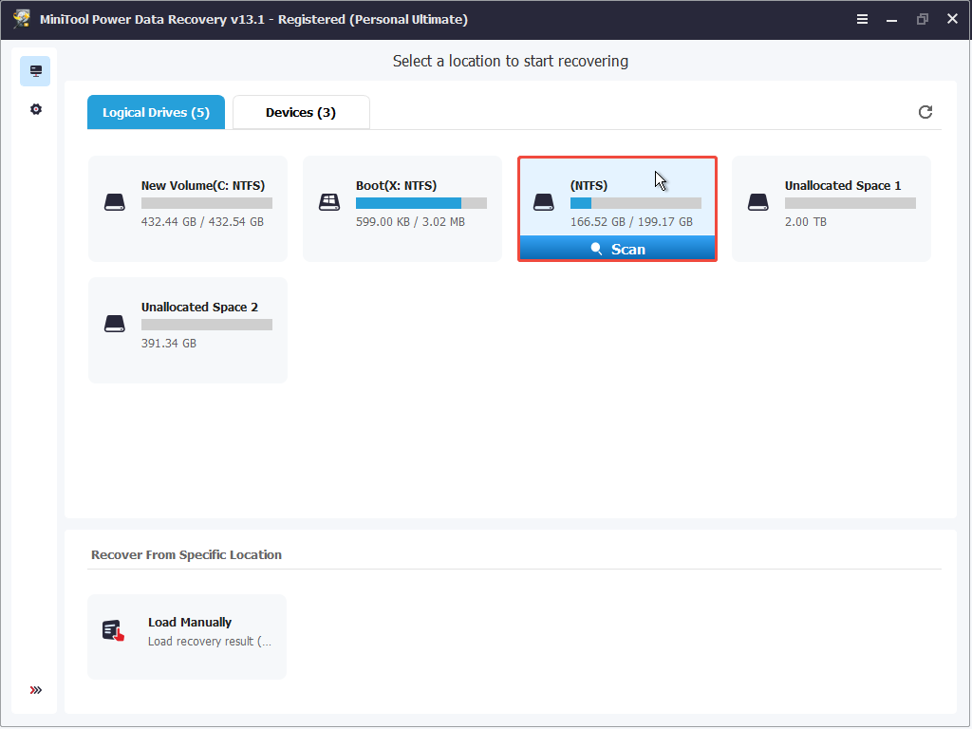Click the 166.52 GB / 199.17 GB size text
Viewport: 972px width, 729px height.
click(x=631, y=222)
